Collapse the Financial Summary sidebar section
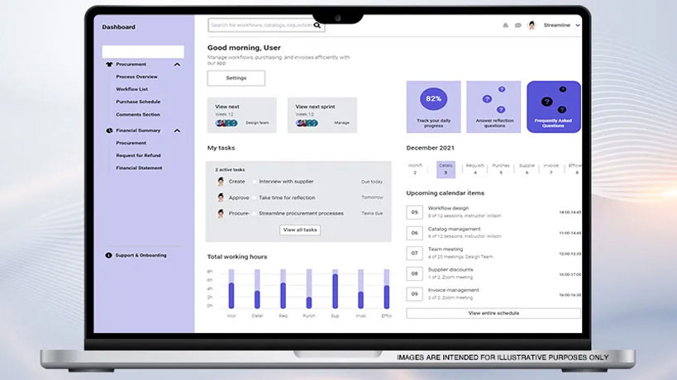The width and height of the screenshot is (677, 380). point(177,131)
